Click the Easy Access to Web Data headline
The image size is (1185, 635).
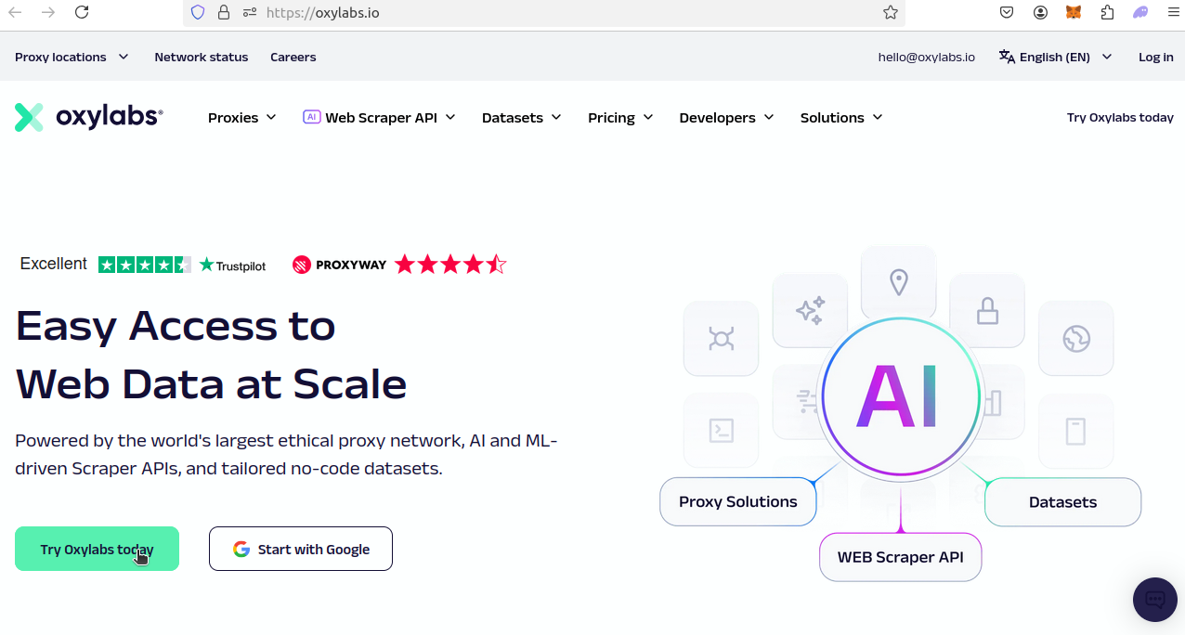212,355
